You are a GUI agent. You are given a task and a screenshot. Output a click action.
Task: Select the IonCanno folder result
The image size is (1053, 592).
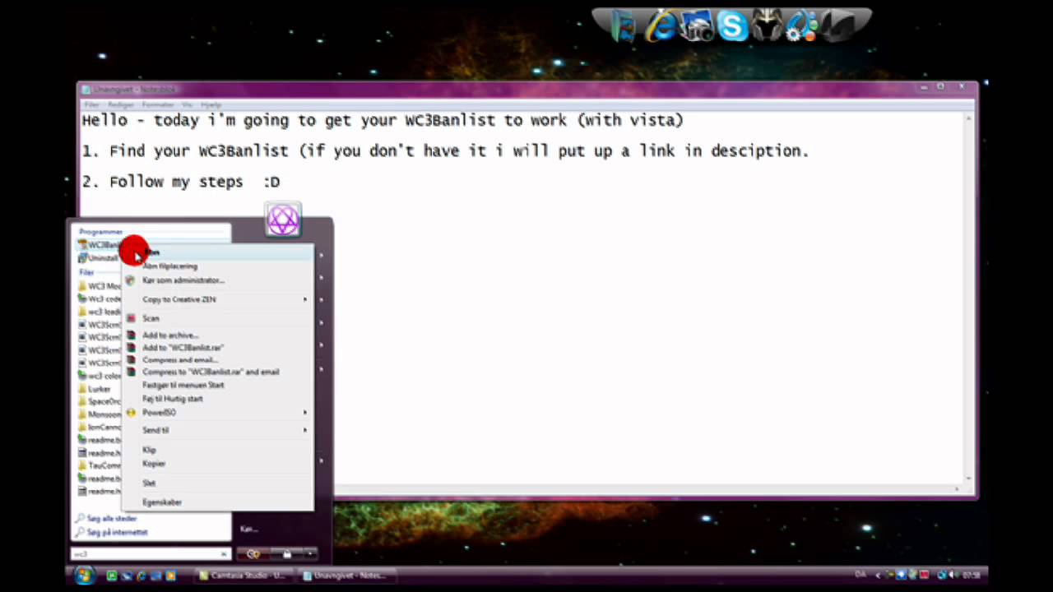(99, 427)
